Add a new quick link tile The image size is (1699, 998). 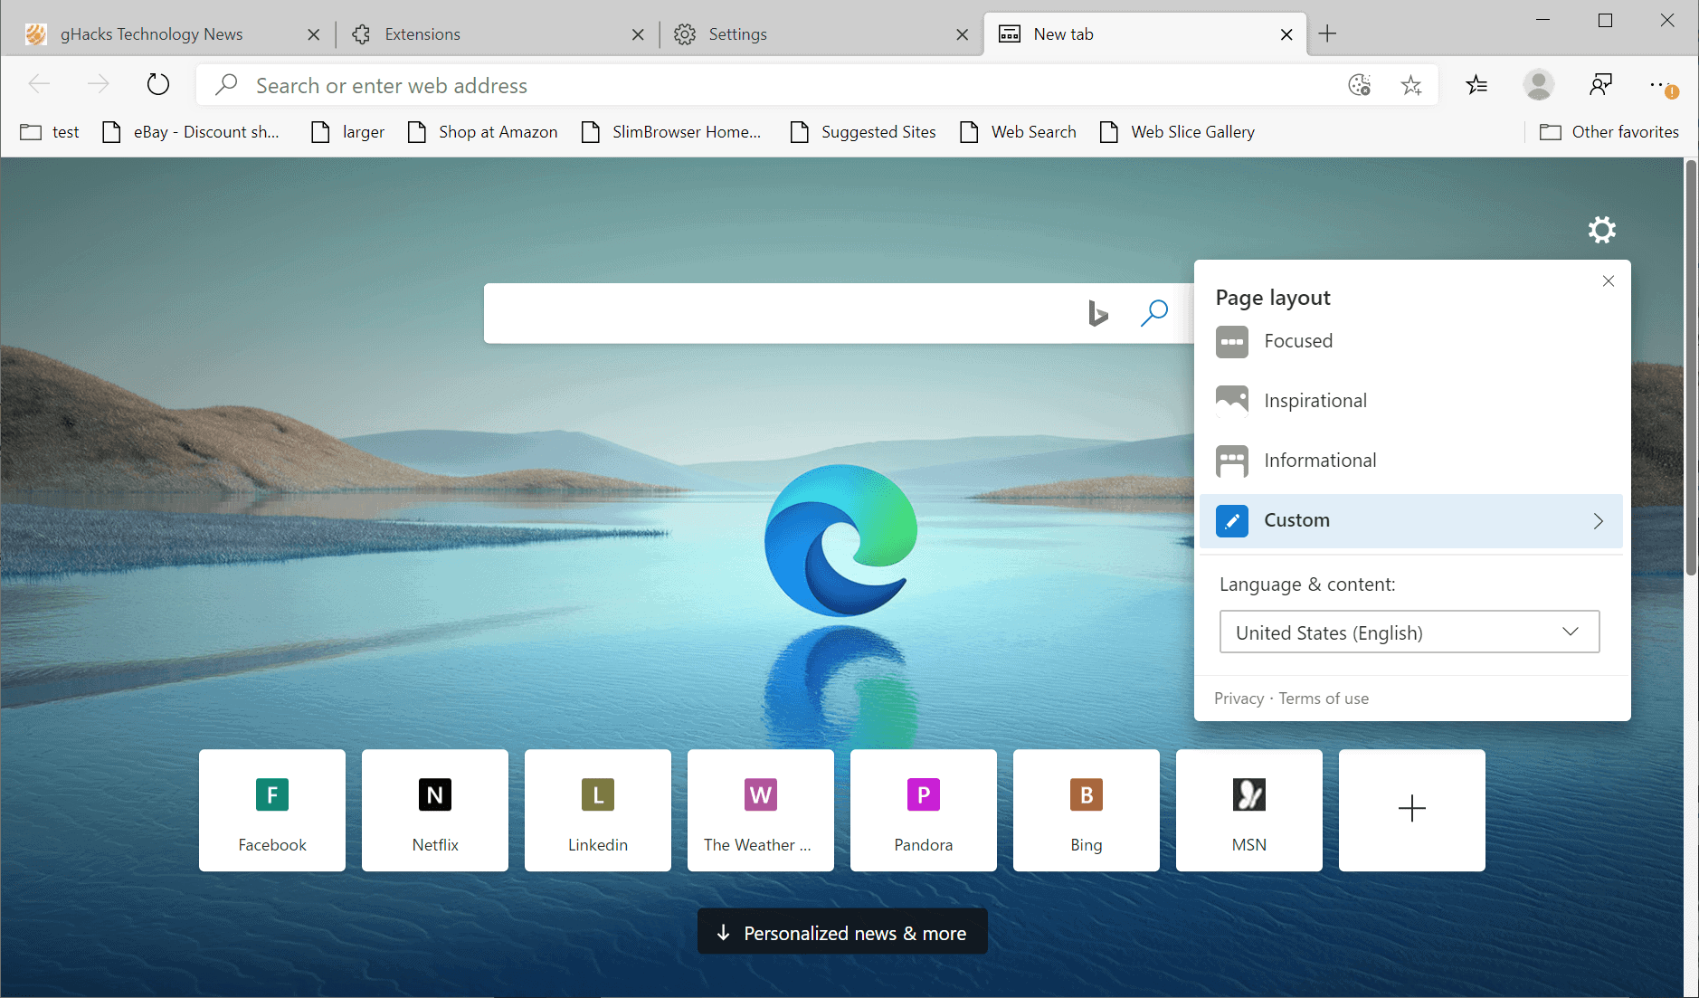pos(1412,811)
